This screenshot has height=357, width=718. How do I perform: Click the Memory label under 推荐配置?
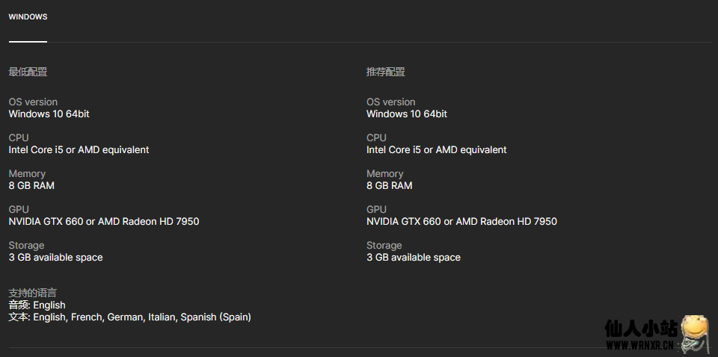[x=384, y=174]
